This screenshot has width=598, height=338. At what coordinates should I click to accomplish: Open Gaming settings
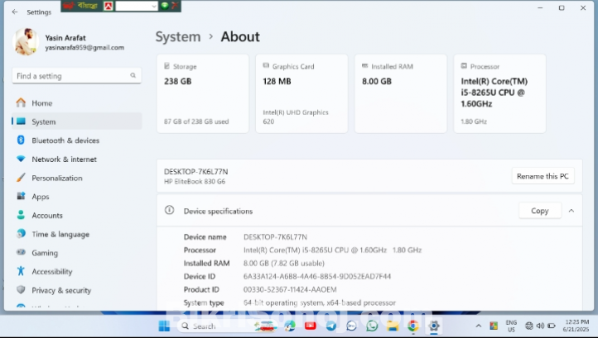(77, 253)
